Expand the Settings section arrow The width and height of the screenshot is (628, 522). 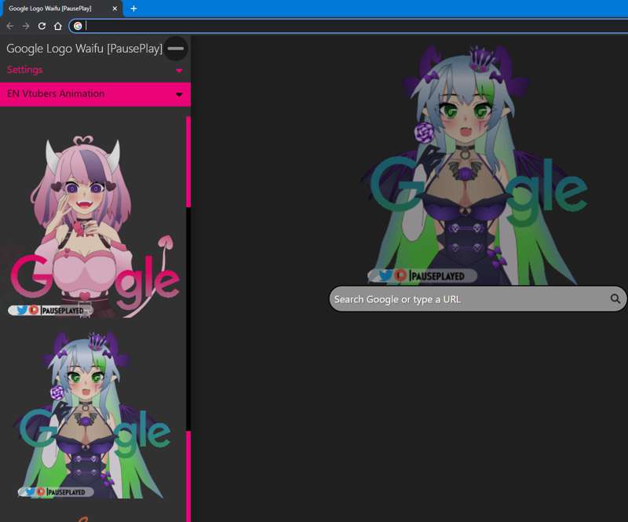179,71
